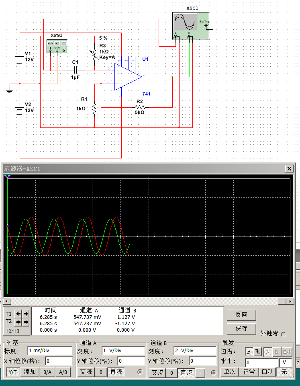Select rising edge trigger icon

[249, 352]
